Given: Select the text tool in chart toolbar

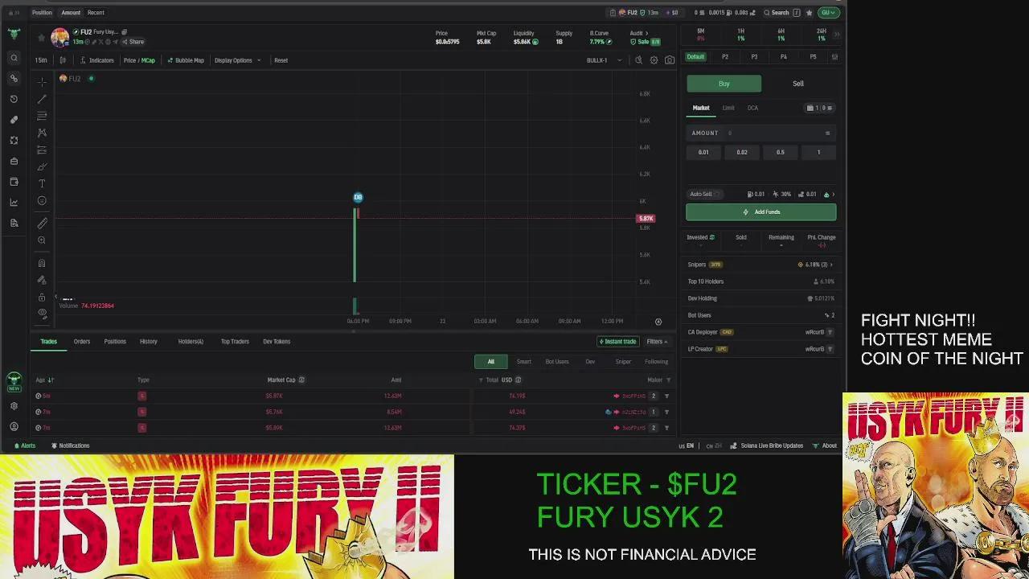Looking at the screenshot, I should [42, 183].
